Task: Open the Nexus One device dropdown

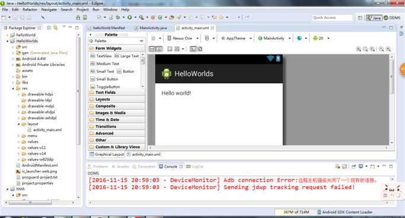Action: click(x=183, y=38)
